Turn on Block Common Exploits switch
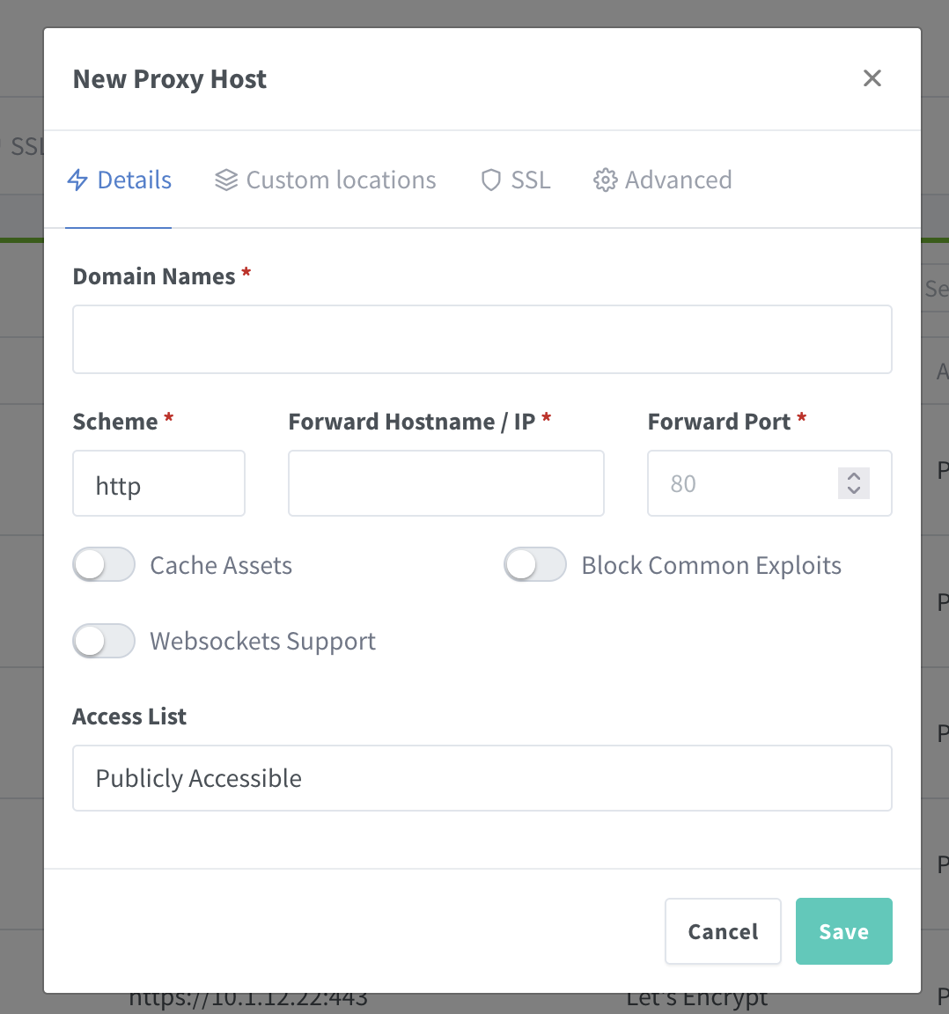Viewport: 949px width, 1014px height. click(x=534, y=565)
